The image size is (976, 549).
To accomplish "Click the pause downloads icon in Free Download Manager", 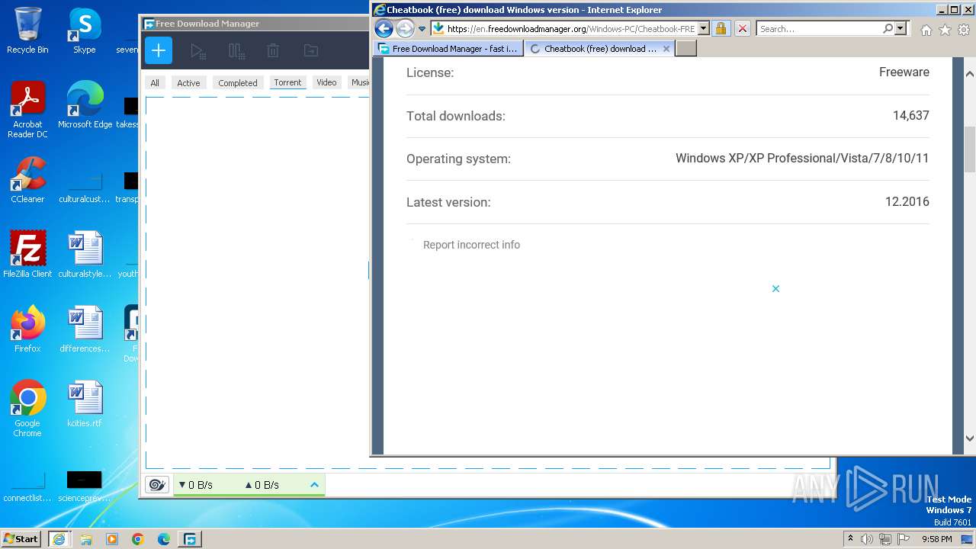I will pos(236,51).
